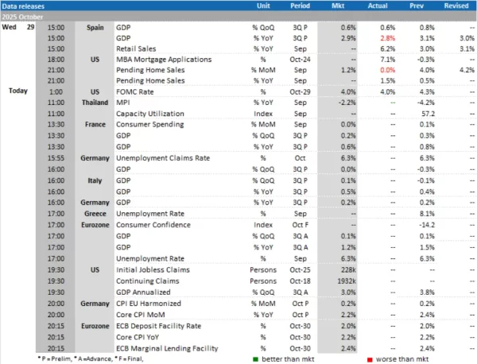Select the Thailand country label

pyautogui.click(x=95, y=103)
